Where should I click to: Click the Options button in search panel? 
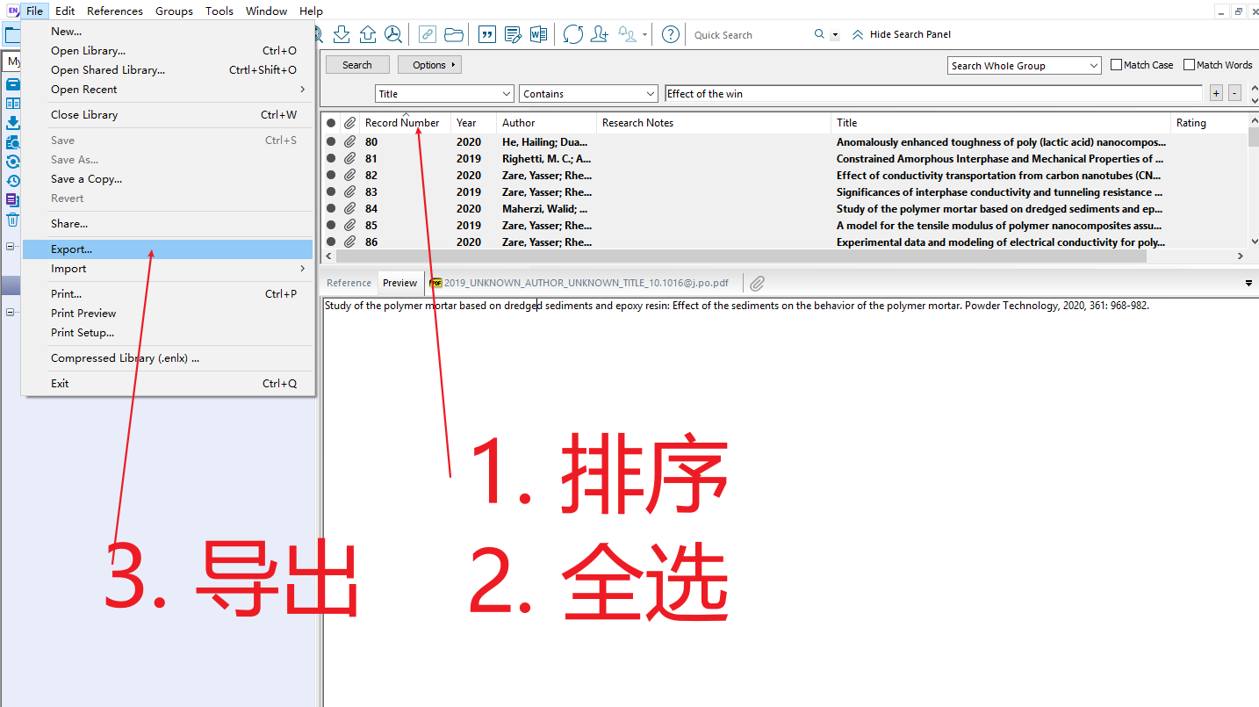pos(429,65)
